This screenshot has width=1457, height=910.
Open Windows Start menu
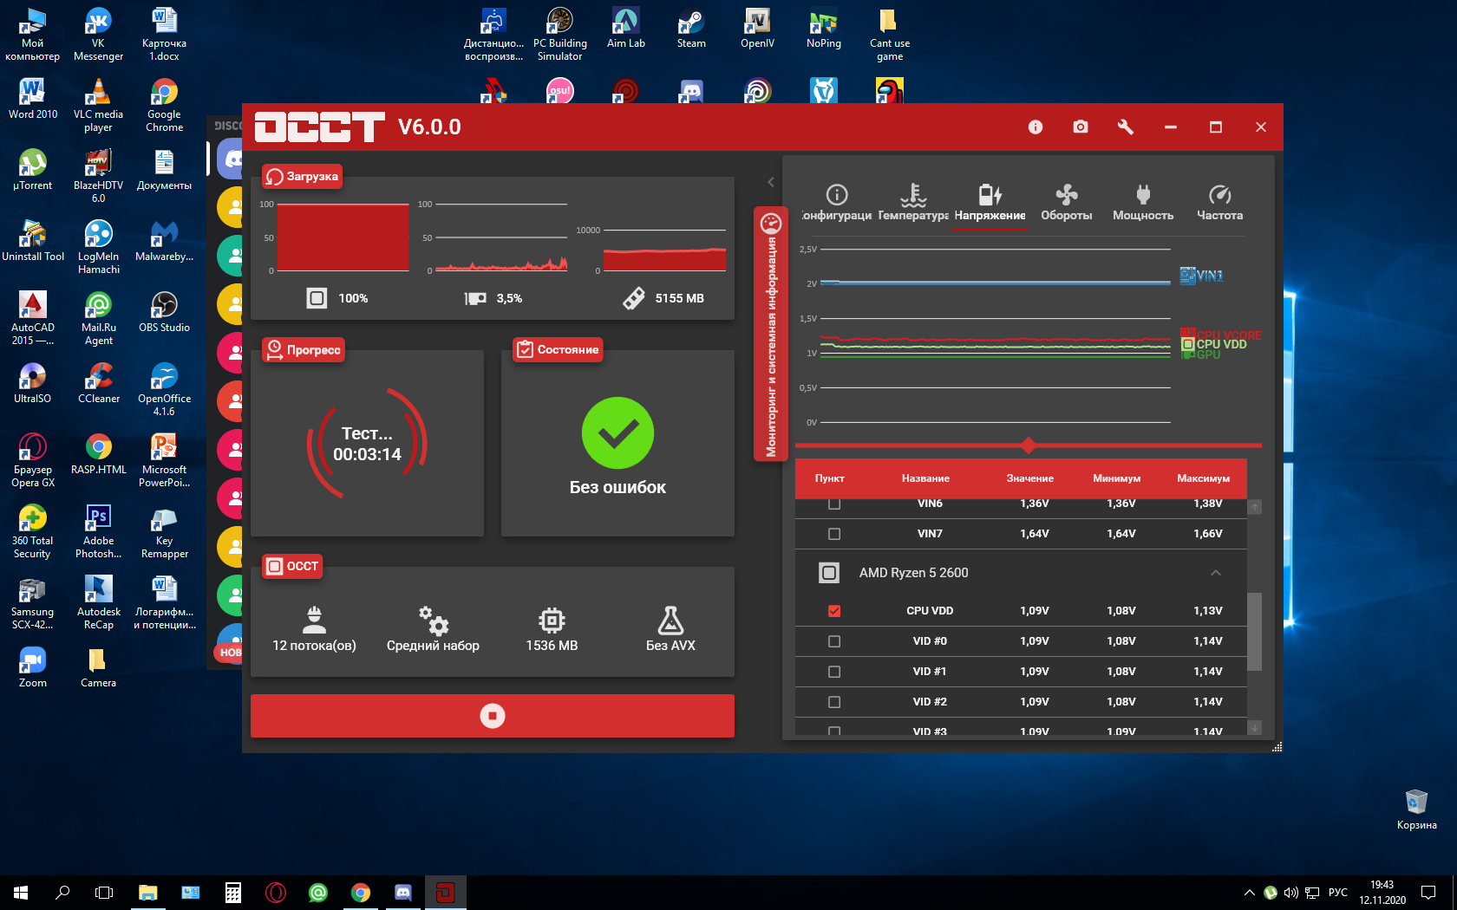21,892
